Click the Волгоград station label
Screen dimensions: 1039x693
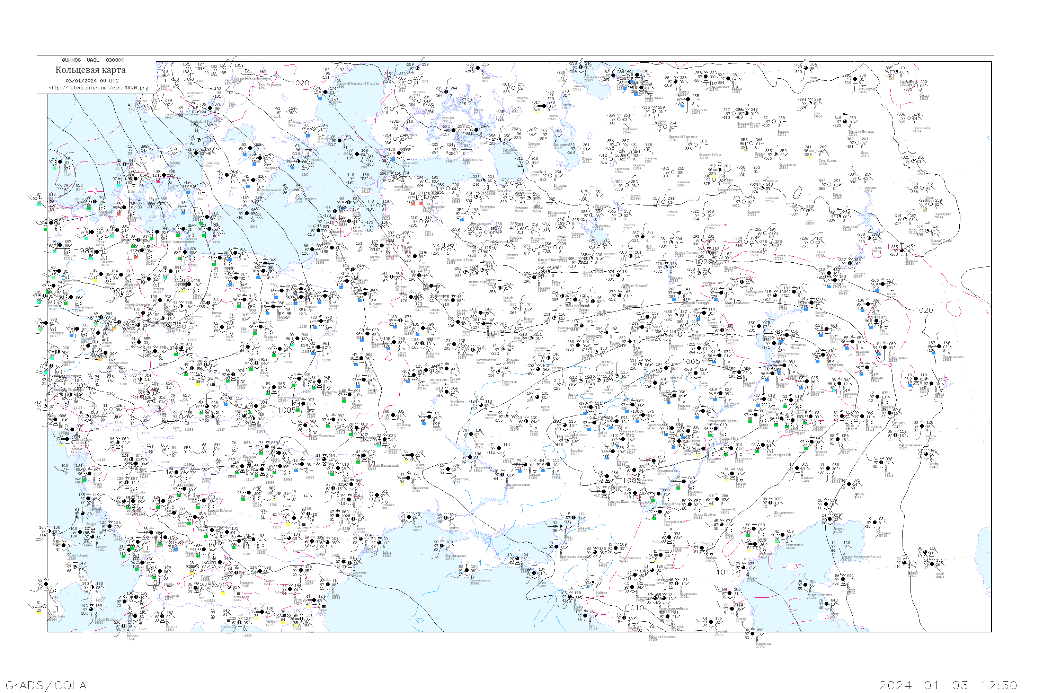(x=695, y=491)
